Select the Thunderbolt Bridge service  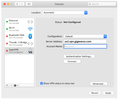click(x=19, y=44)
